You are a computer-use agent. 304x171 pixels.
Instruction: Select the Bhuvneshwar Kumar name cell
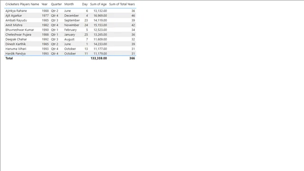[x=19, y=30]
